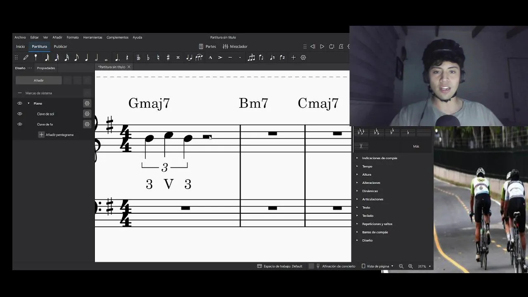Viewport: 528px width, 297px height.
Task: Collapse the Piano instrument tree
Action: (28, 104)
